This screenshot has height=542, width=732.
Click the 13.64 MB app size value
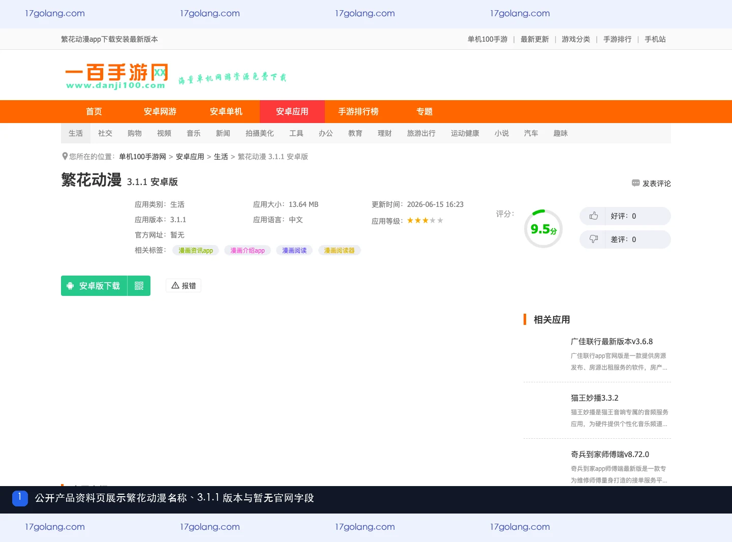tap(303, 204)
